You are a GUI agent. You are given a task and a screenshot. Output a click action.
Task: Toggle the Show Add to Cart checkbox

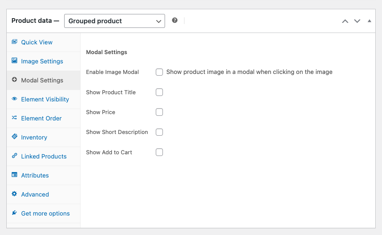tap(159, 152)
